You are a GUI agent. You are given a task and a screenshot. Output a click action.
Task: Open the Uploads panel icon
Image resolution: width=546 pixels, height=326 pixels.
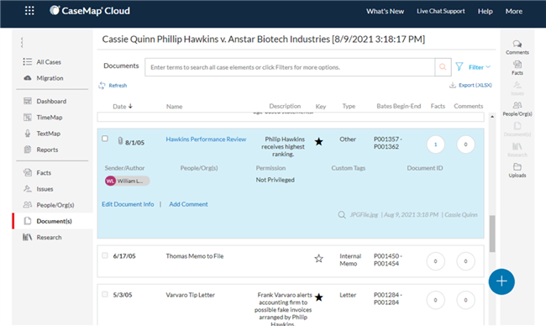tap(517, 171)
